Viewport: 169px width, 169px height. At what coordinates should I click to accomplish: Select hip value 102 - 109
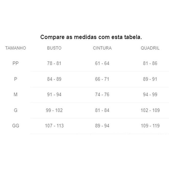click(150, 110)
